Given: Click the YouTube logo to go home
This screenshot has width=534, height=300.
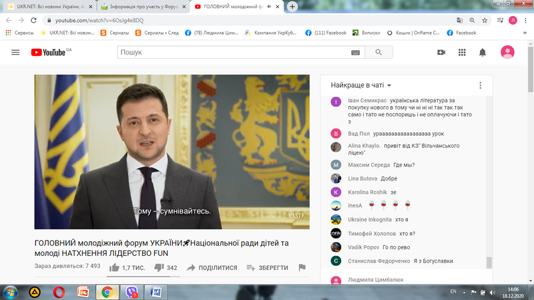Looking at the screenshot, I should click(x=51, y=52).
